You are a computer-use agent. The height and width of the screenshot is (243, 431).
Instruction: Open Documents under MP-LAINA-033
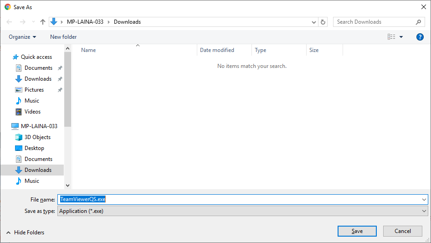pos(38,159)
